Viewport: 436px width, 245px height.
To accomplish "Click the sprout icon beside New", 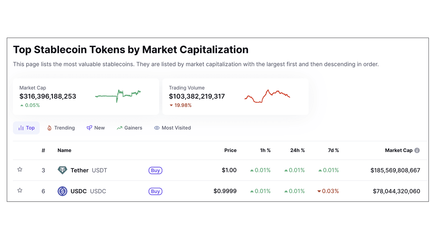I will tap(89, 128).
